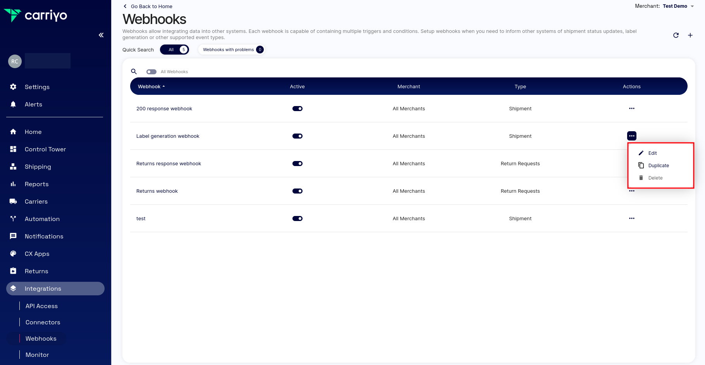705x365 pixels.
Task: Open Webhooks submenu item
Action: click(x=41, y=338)
